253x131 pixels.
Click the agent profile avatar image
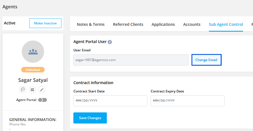click(x=33, y=52)
